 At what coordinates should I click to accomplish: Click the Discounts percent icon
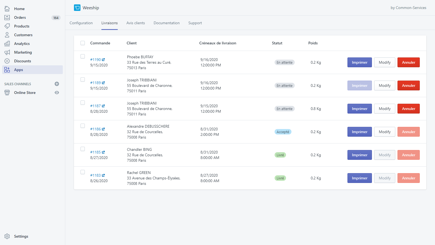[7, 61]
